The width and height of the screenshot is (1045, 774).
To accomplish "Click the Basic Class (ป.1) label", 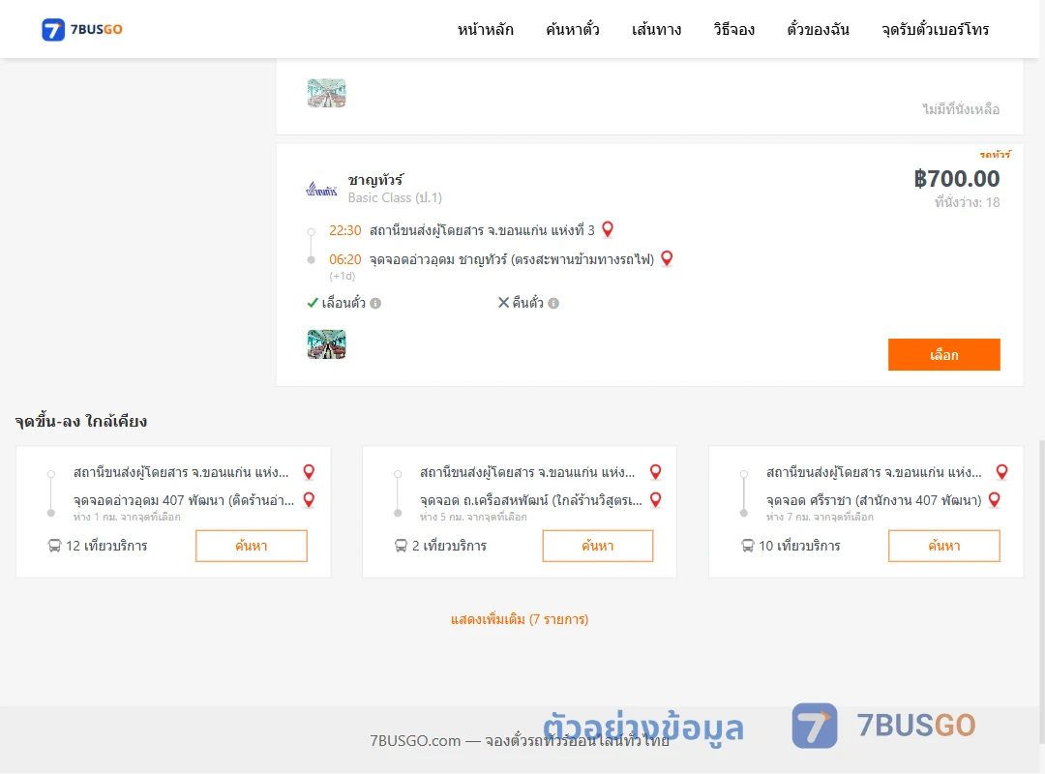I will coord(395,198).
